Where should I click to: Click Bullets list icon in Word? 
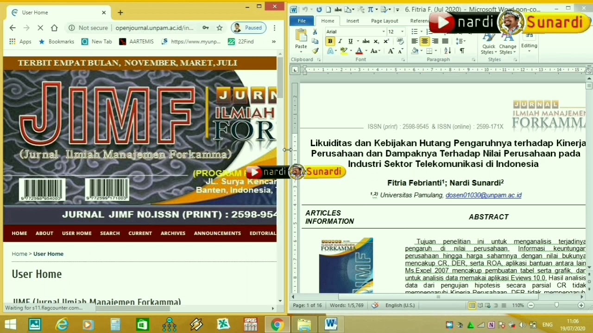414,31
